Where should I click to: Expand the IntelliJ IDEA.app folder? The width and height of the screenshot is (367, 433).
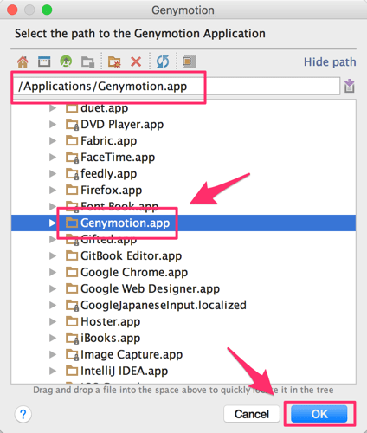coord(53,372)
